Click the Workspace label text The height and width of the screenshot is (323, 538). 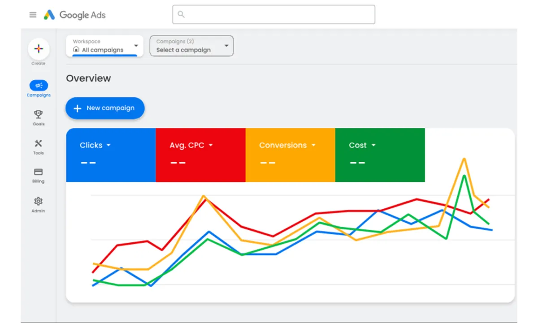(87, 41)
